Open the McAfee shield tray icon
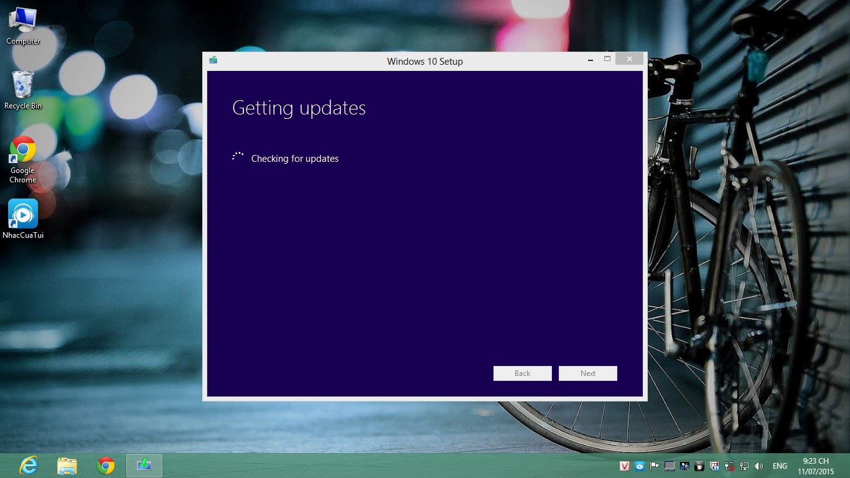Image resolution: width=850 pixels, height=478 pixels. click(x=714, y=466)
